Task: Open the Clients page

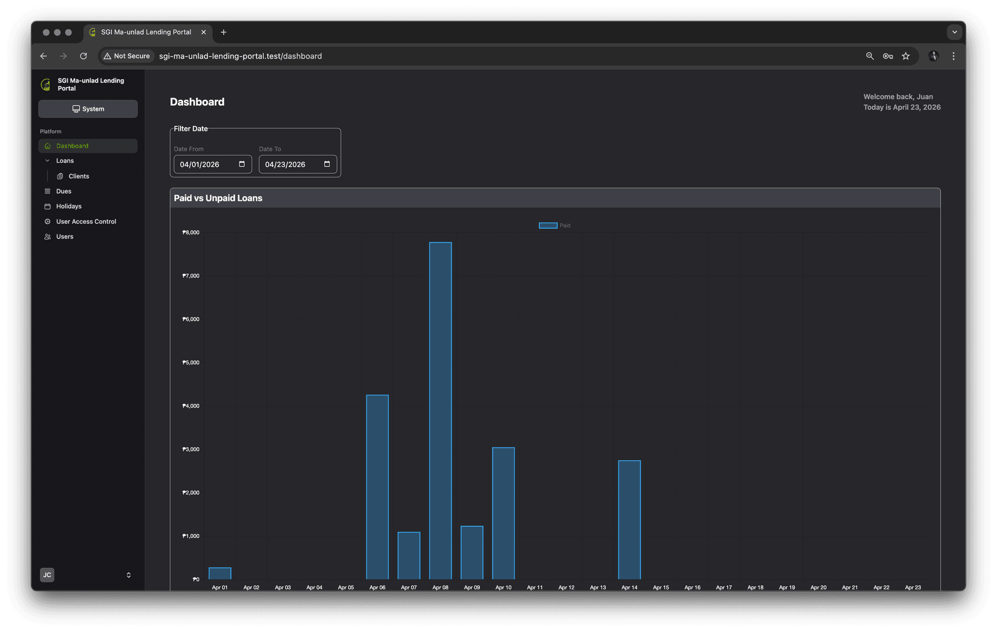Action: click(79, 176)
